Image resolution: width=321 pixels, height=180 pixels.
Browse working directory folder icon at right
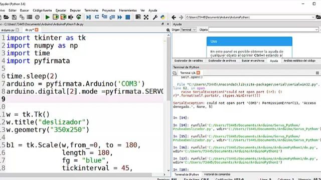click(318, 17)
